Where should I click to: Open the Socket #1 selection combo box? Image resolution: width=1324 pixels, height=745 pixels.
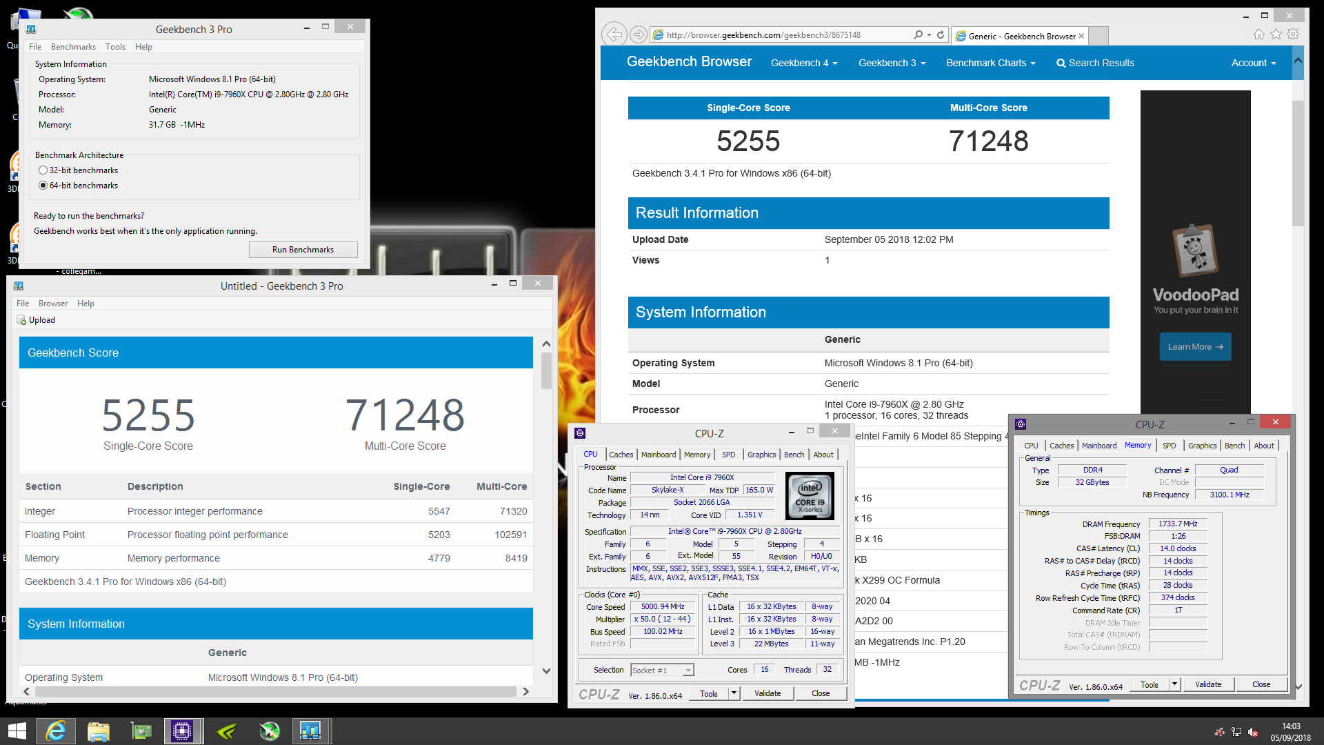(662, 670)
